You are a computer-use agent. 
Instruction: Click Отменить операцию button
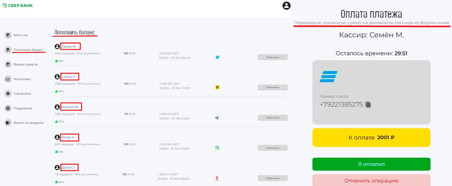coord(371,181)
